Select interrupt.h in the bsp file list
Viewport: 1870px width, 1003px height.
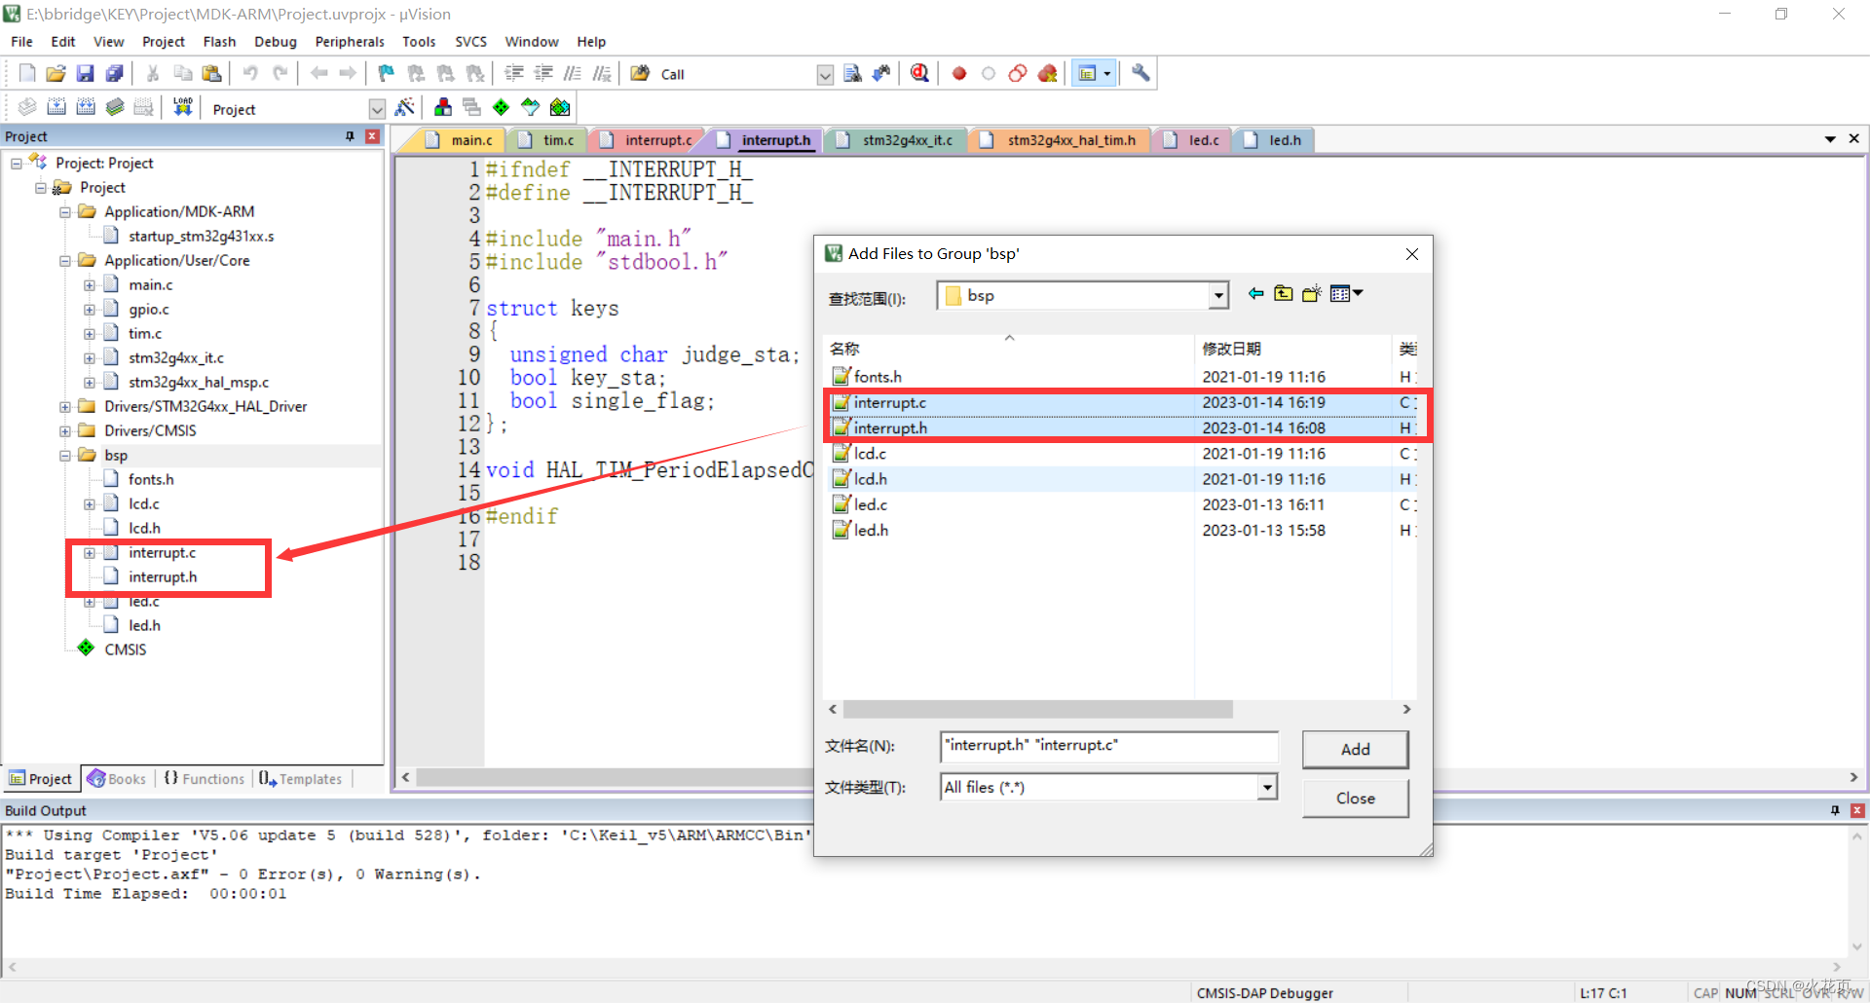coord(891,427)
